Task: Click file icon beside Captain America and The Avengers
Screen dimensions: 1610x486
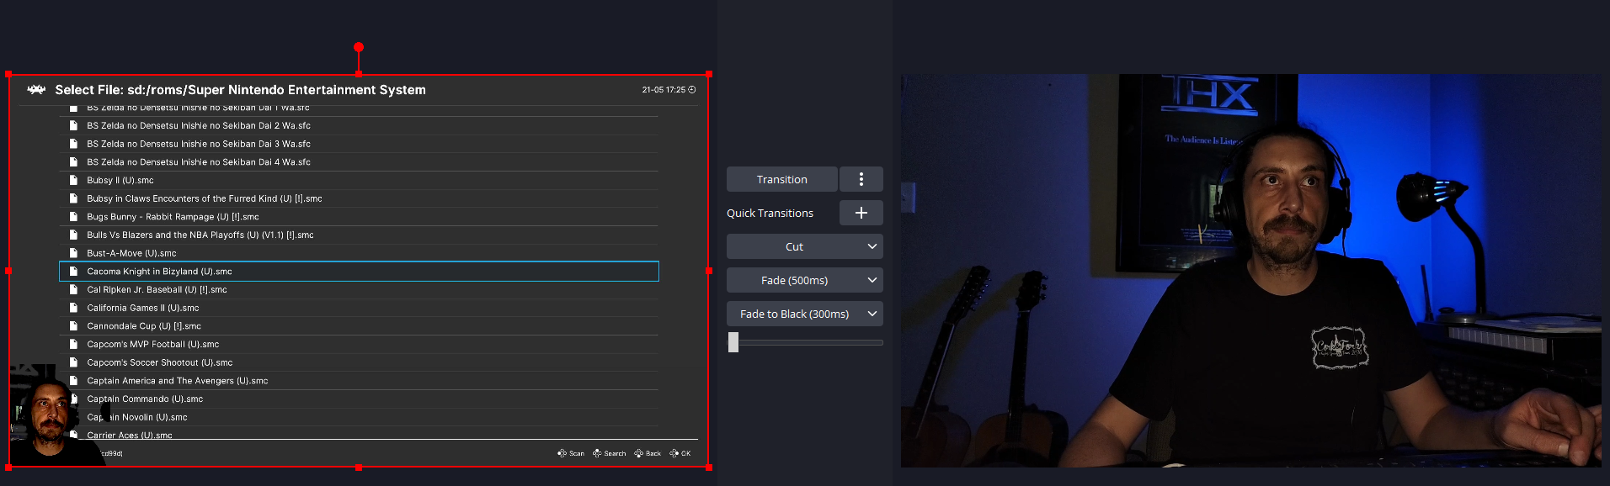Action: click(73, 381)
